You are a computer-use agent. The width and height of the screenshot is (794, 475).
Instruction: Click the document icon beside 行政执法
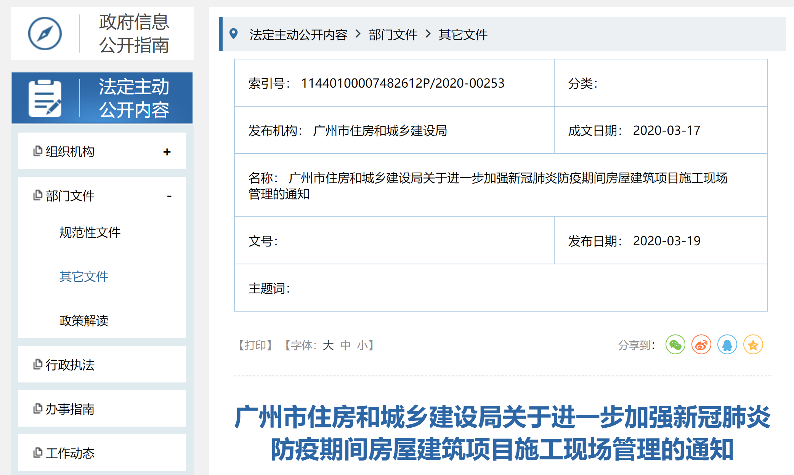37,365
